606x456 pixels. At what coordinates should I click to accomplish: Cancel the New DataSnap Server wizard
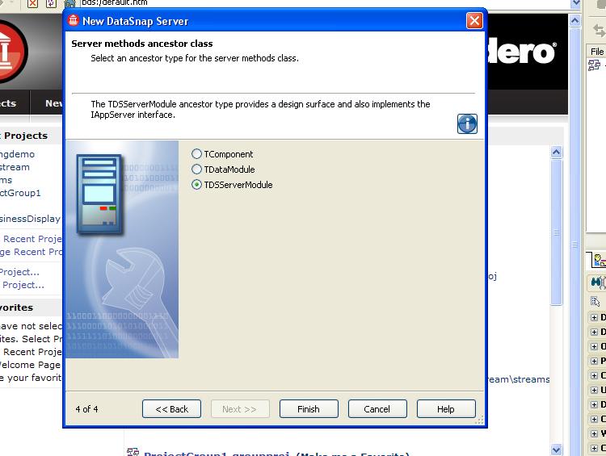click(377, 409)
